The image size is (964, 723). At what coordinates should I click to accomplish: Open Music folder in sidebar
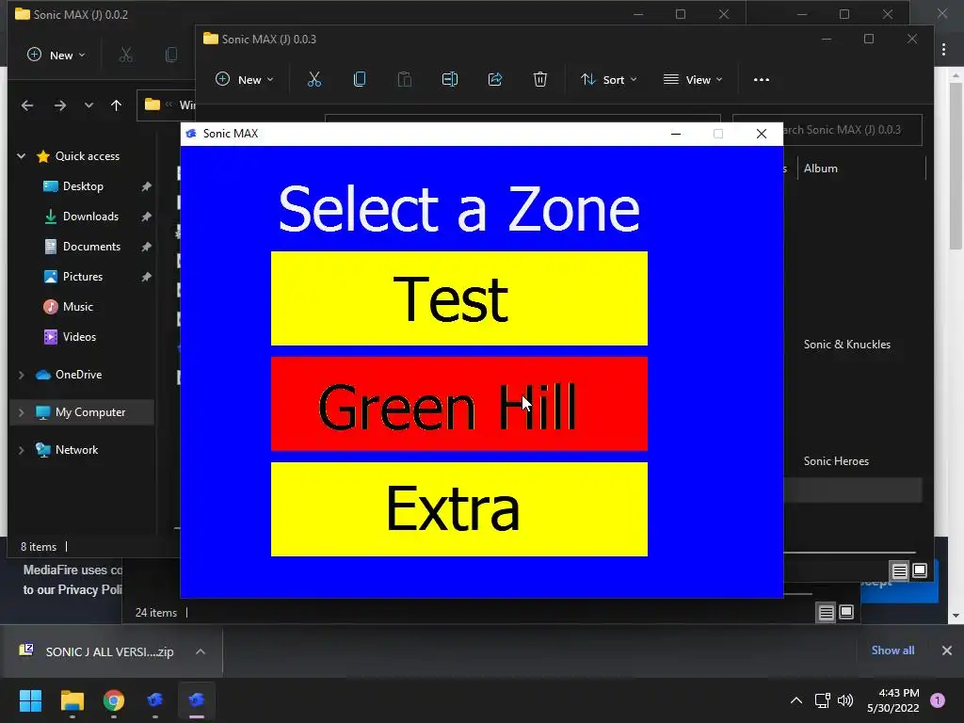(x=78, y=307)
